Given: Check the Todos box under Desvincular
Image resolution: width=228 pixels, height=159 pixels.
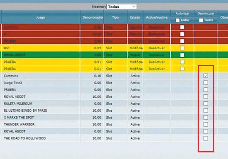Looking at the screenshot, I should click(x=201, y=20).
